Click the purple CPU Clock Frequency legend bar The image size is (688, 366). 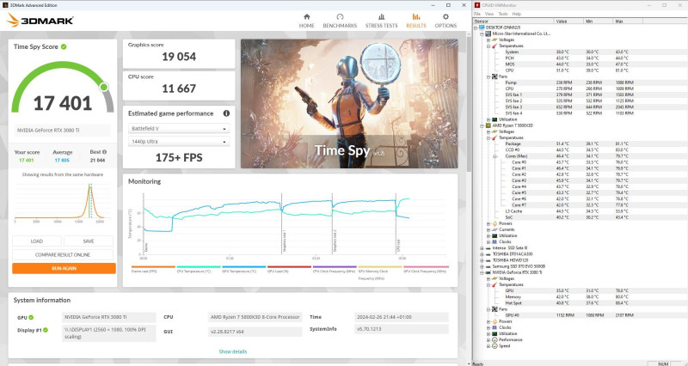pos(335,266)
